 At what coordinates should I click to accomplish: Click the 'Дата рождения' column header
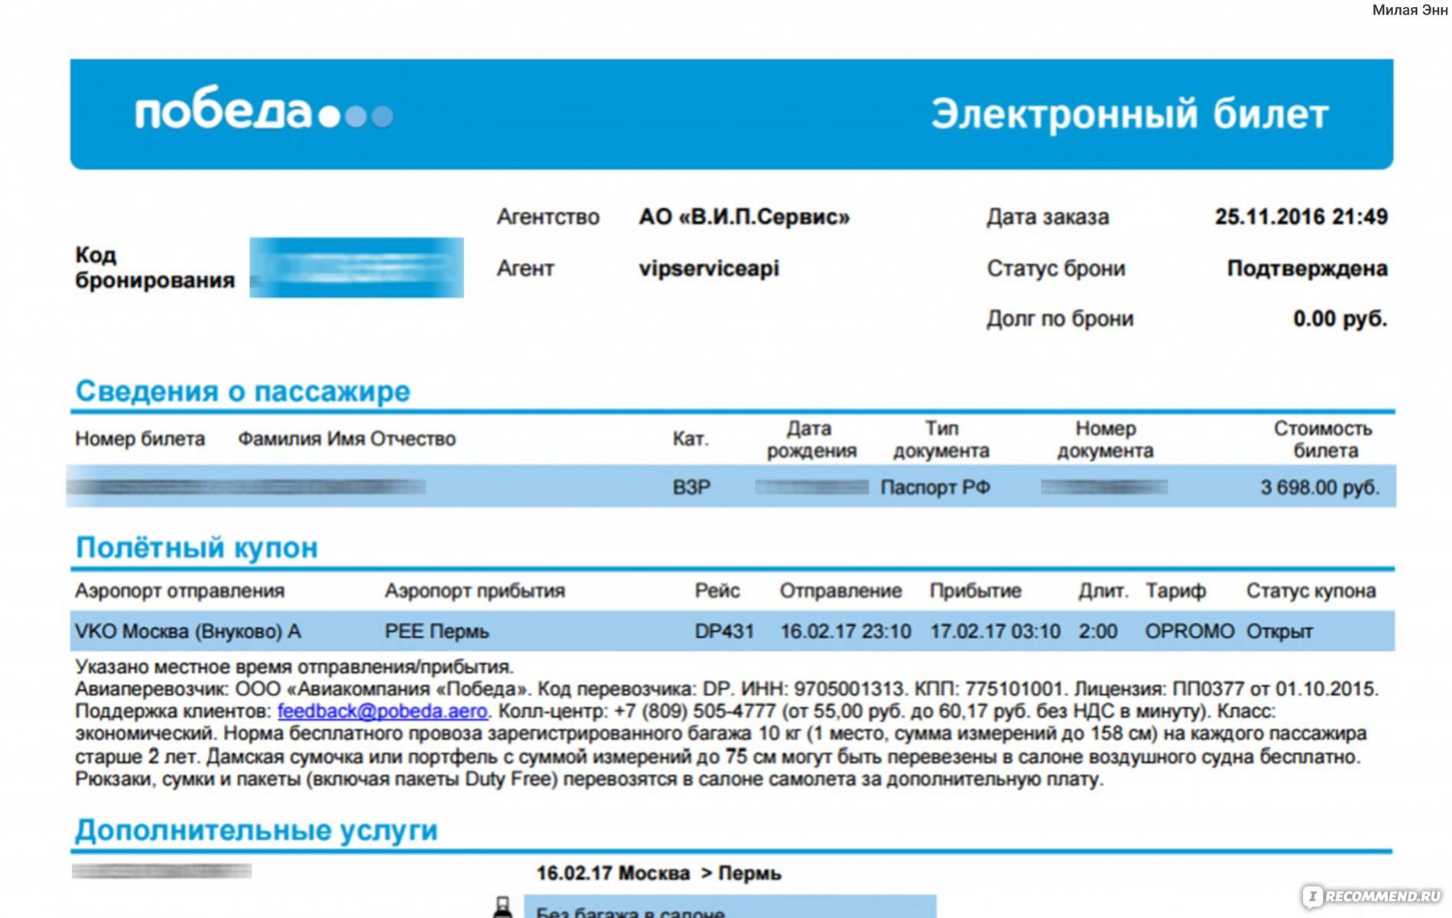811,440
